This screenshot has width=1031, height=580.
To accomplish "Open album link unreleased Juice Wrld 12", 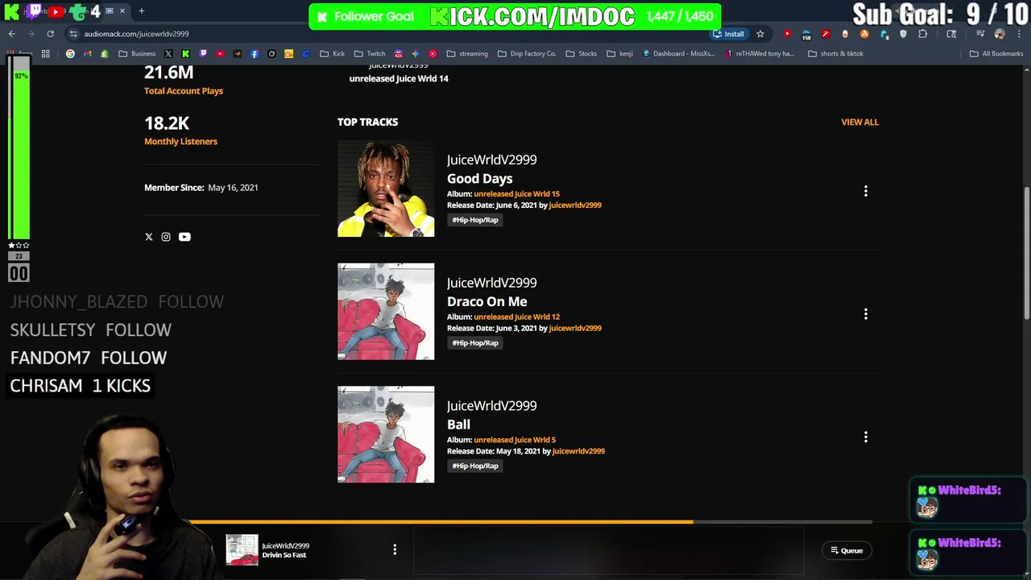I will tap(516, 317).
